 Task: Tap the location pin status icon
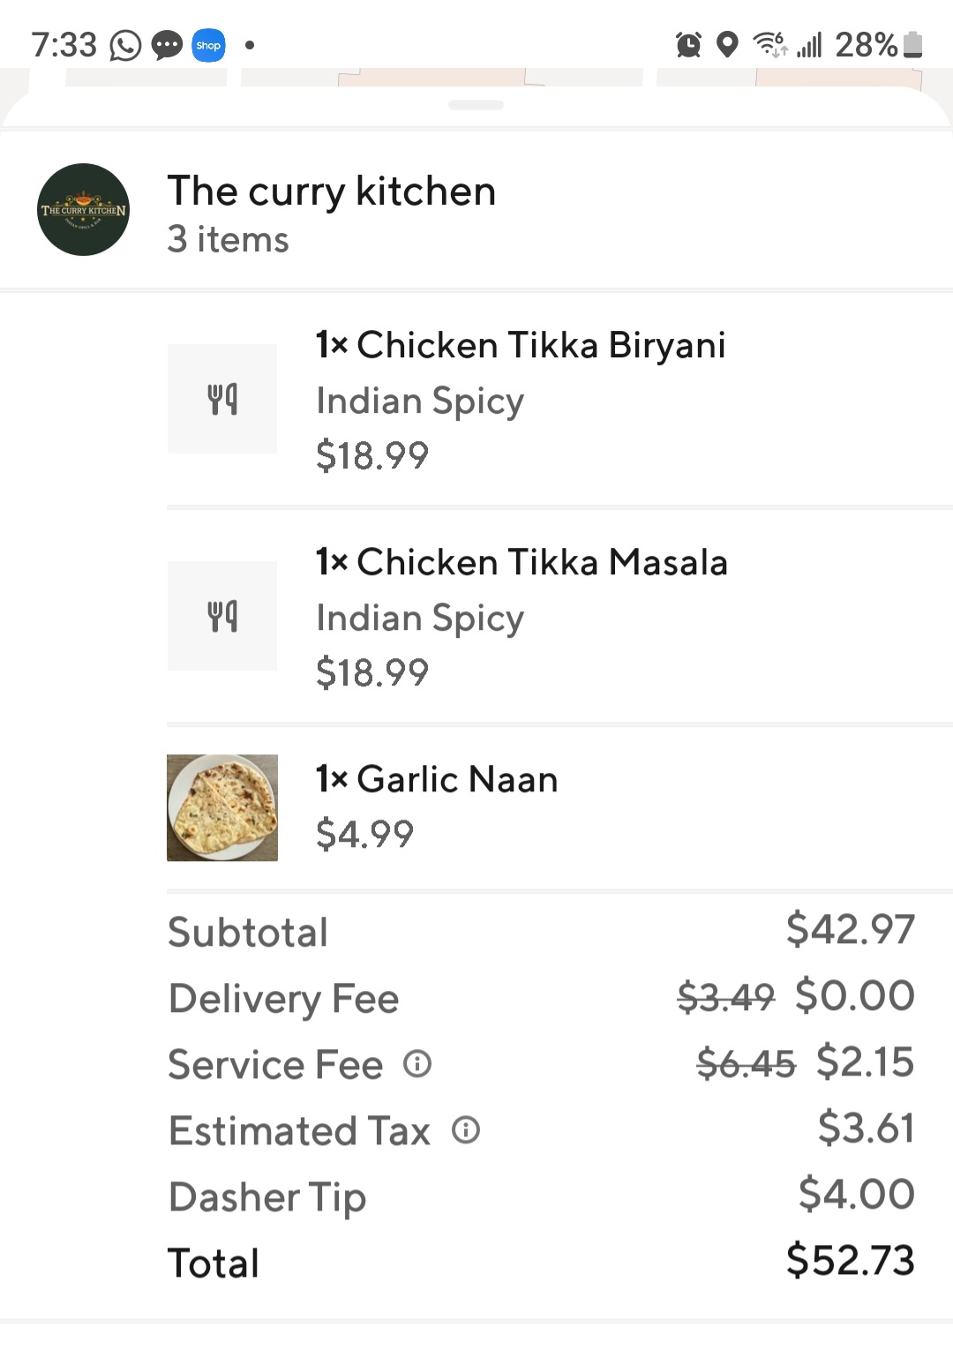tap(727, 44)
